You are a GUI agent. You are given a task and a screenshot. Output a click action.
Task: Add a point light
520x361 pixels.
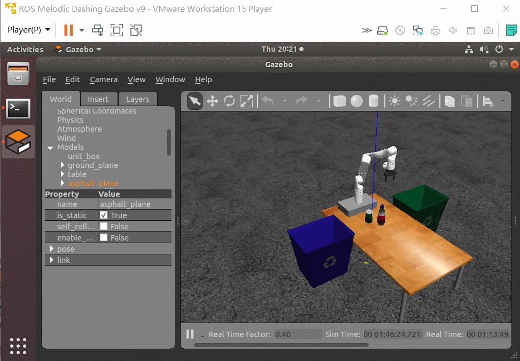[394, 101]
